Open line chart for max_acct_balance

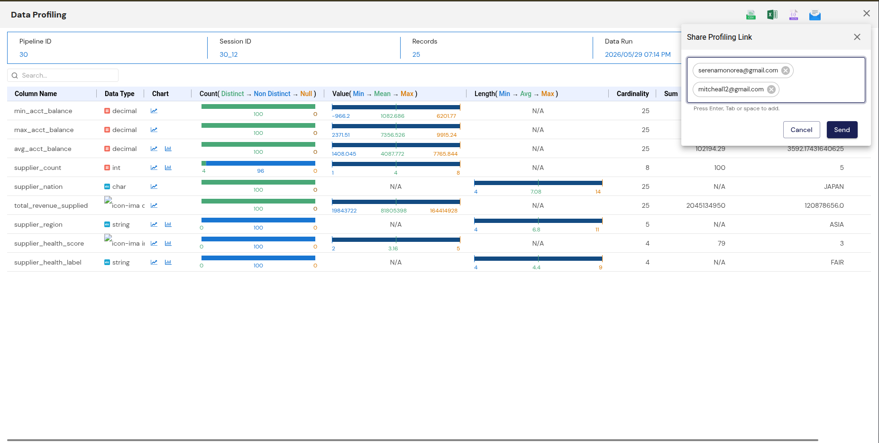pos(154,130)
